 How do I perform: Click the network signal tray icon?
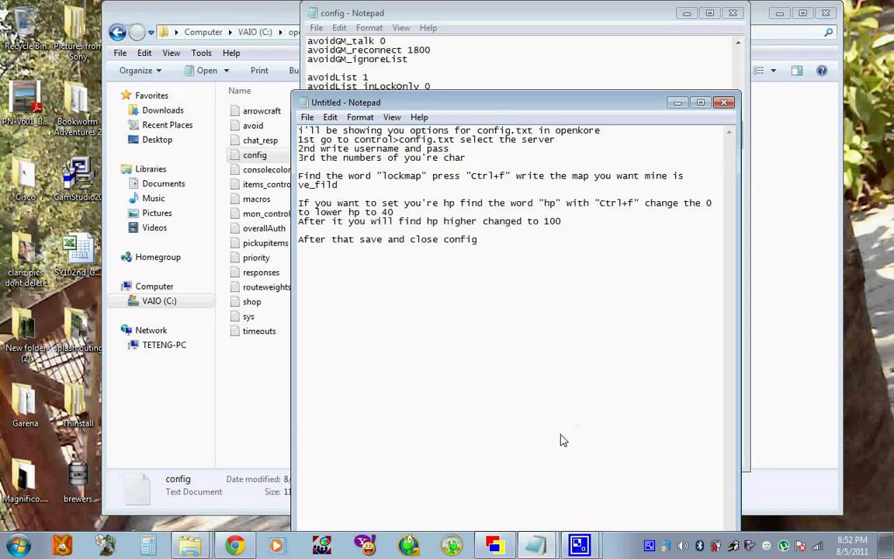tap(817, 546)
